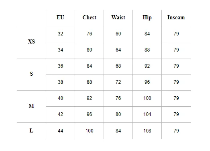210x151 pixels.
Task: Select EU size 38 cell
Action: (x=60, y=82)
